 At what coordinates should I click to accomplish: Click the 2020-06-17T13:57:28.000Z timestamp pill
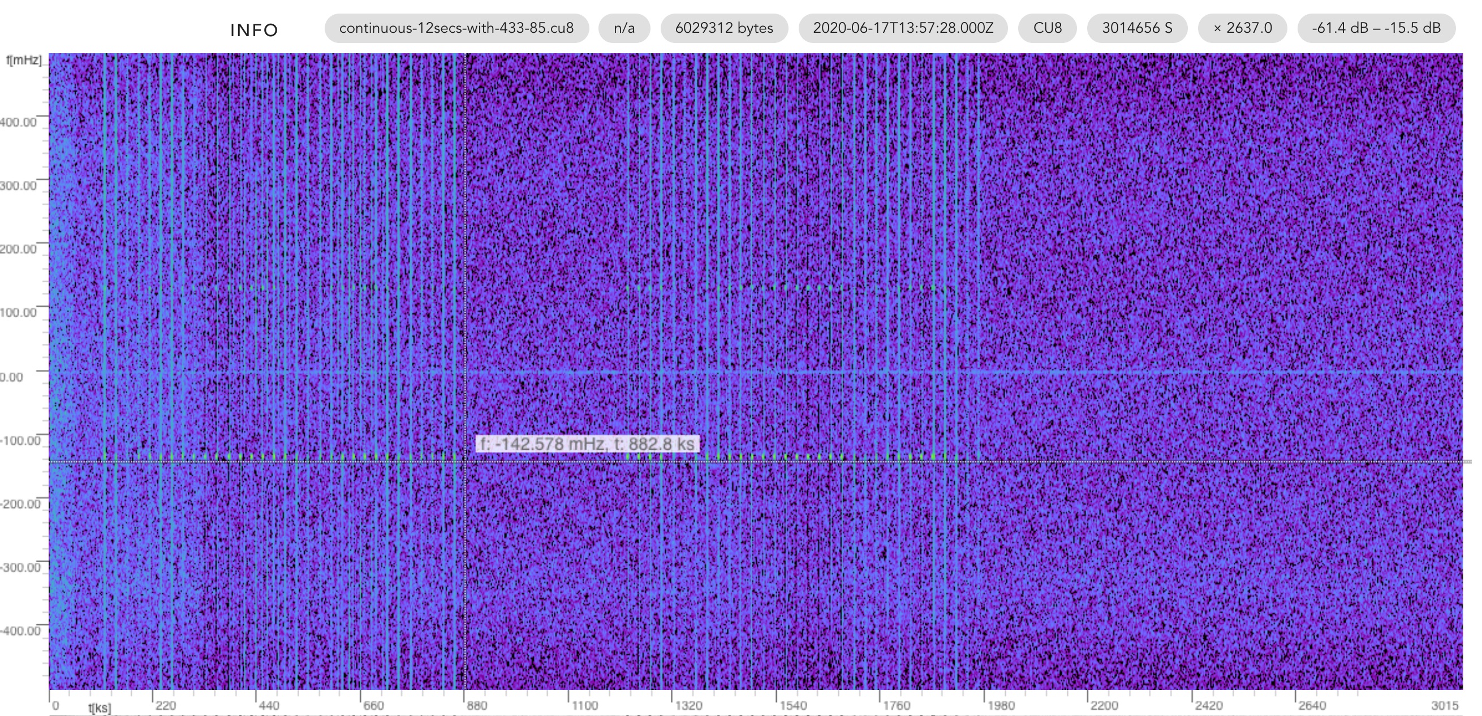[x=903, y=28]
